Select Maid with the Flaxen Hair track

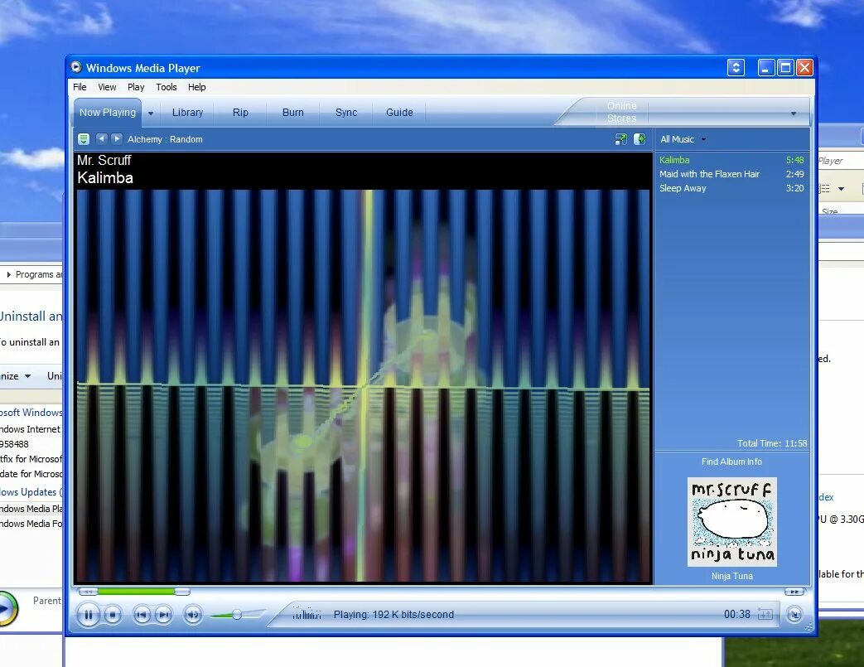731,174
